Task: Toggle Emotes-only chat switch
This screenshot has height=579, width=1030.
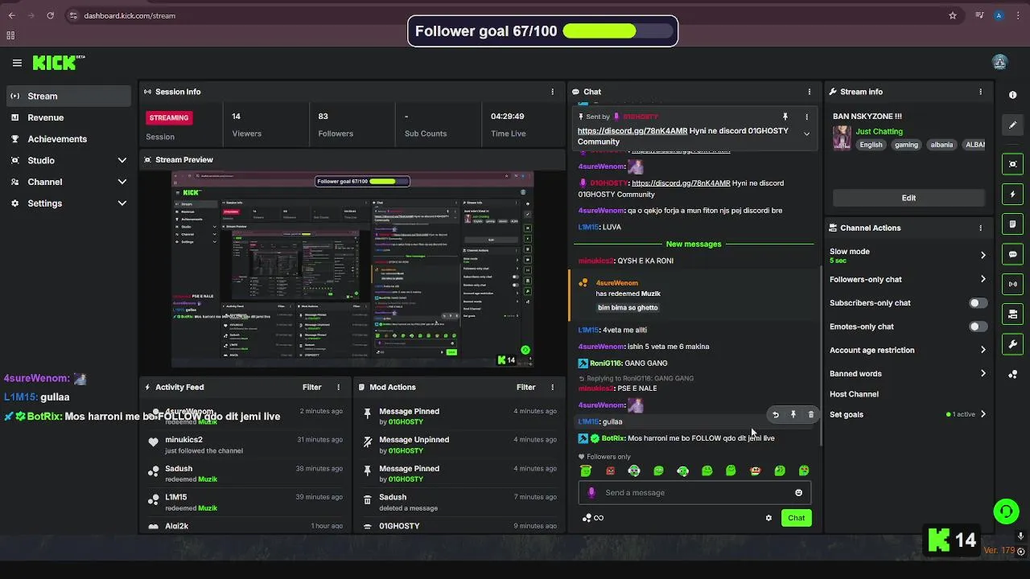Action: tap(978, 326)
